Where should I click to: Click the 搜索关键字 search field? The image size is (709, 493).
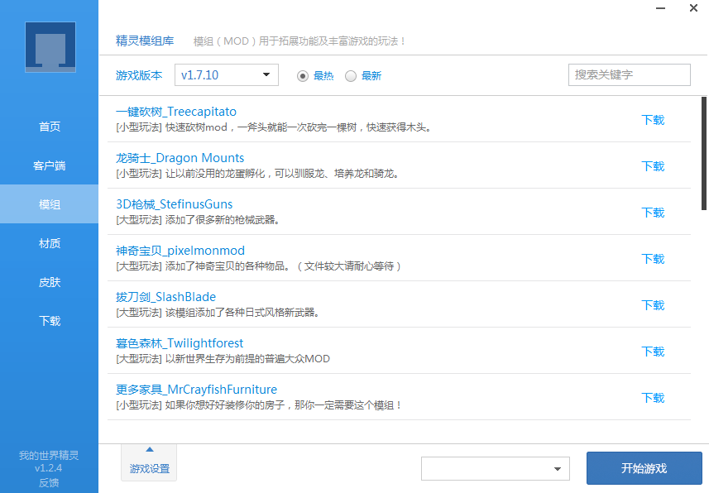(629, 74)
